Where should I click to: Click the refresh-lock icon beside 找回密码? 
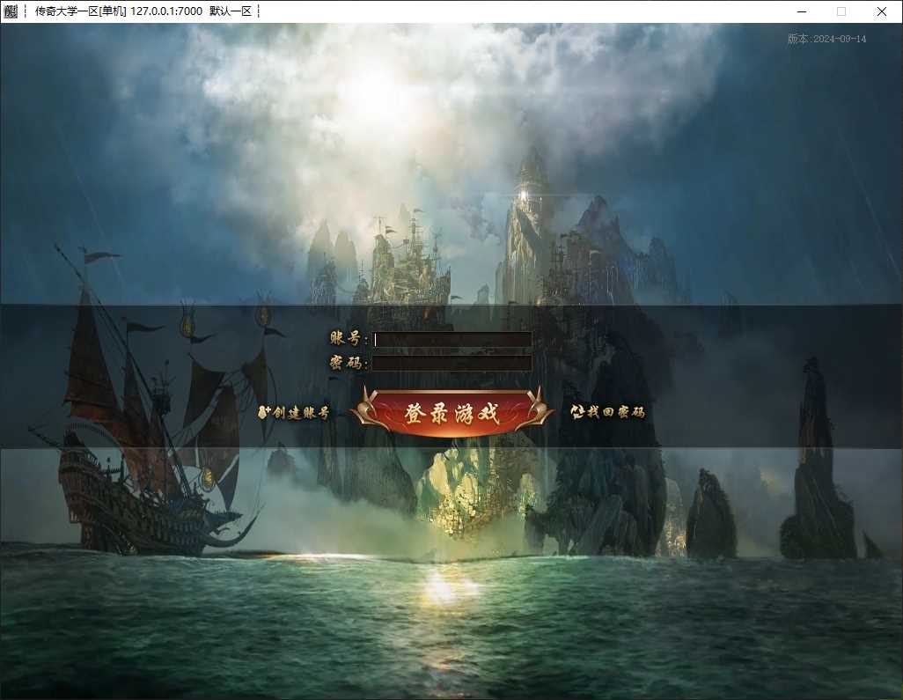tap(577, 411)
